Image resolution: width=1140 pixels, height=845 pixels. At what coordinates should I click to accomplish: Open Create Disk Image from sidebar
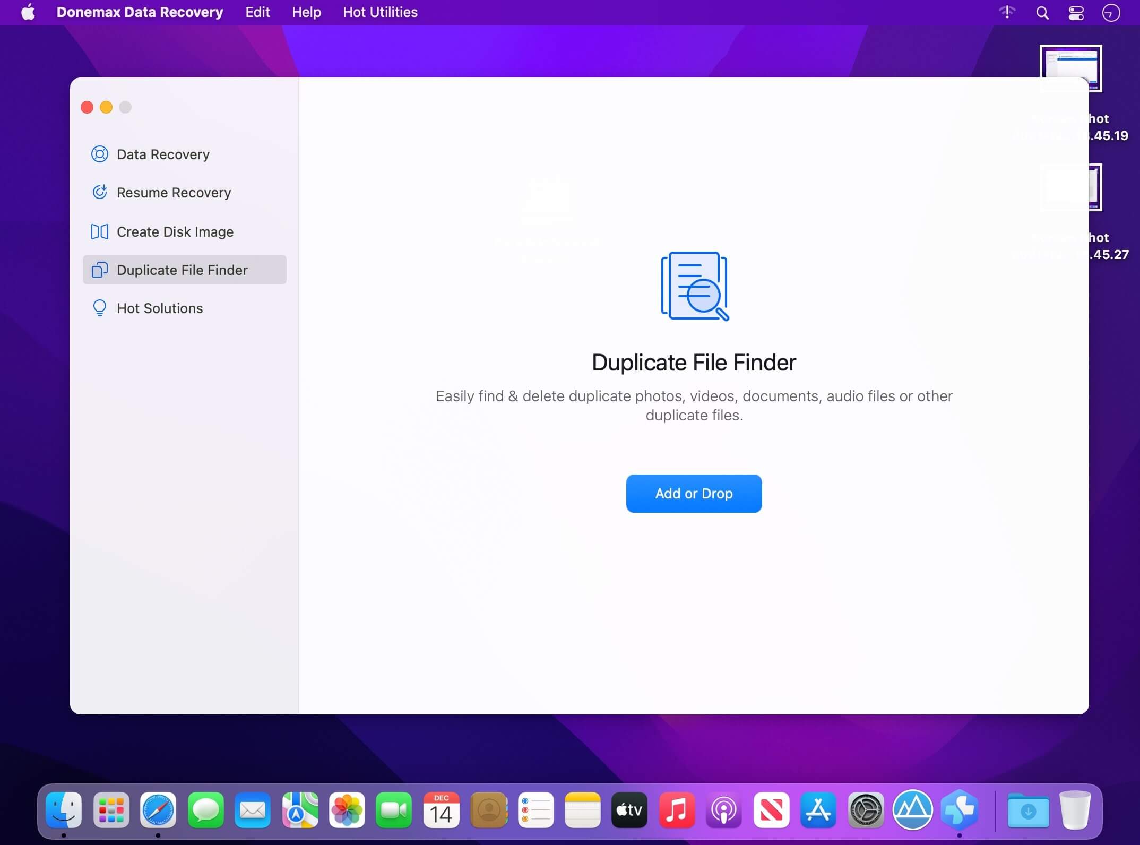184,232
